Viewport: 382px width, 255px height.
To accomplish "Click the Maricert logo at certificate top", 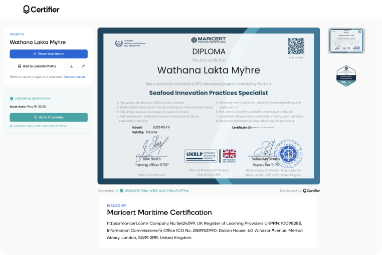I will [x=209, y=40].
